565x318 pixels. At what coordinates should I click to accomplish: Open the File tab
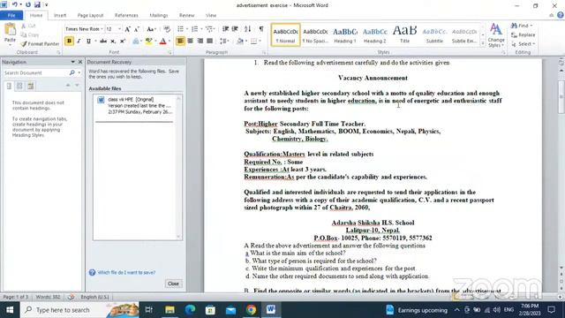click(11, 15)
